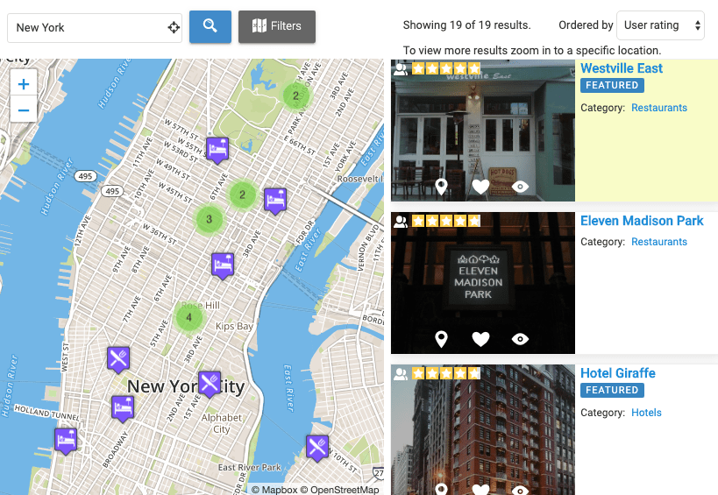
Task: Toggle the eye icon on Westville East
Action: pos(520,186)
